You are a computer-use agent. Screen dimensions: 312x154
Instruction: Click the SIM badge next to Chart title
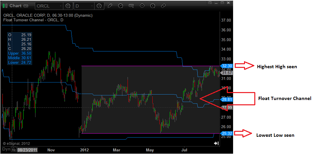click(x=26, y=6)
